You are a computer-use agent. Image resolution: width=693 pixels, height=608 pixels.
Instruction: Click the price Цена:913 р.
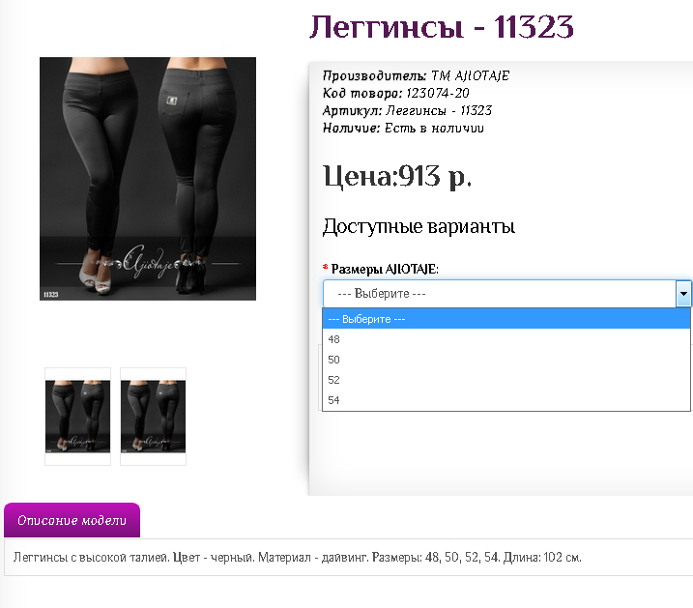[x=397, y=176]
